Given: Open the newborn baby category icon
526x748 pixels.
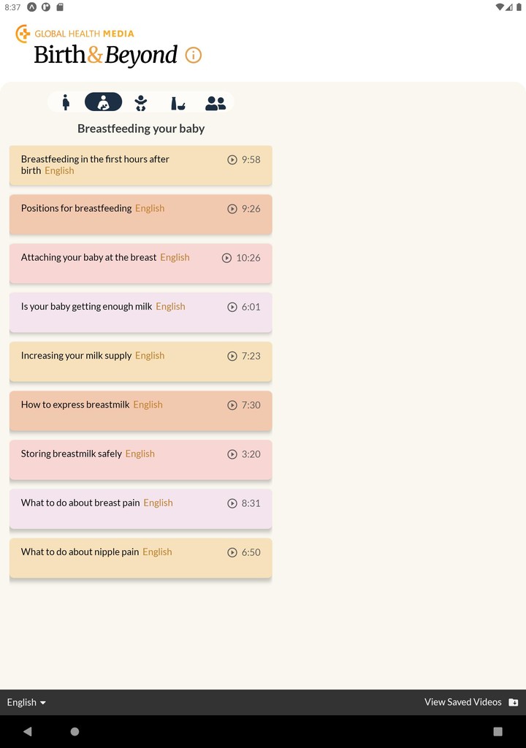Looking at the screenshot, I should click(141, 102).
